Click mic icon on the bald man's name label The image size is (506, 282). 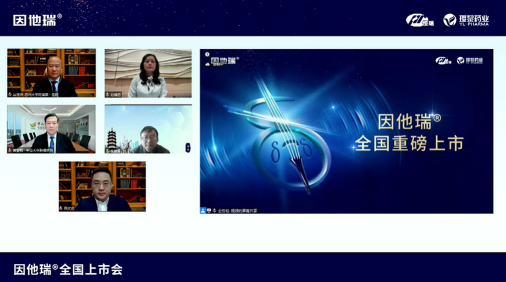[10, 95]
